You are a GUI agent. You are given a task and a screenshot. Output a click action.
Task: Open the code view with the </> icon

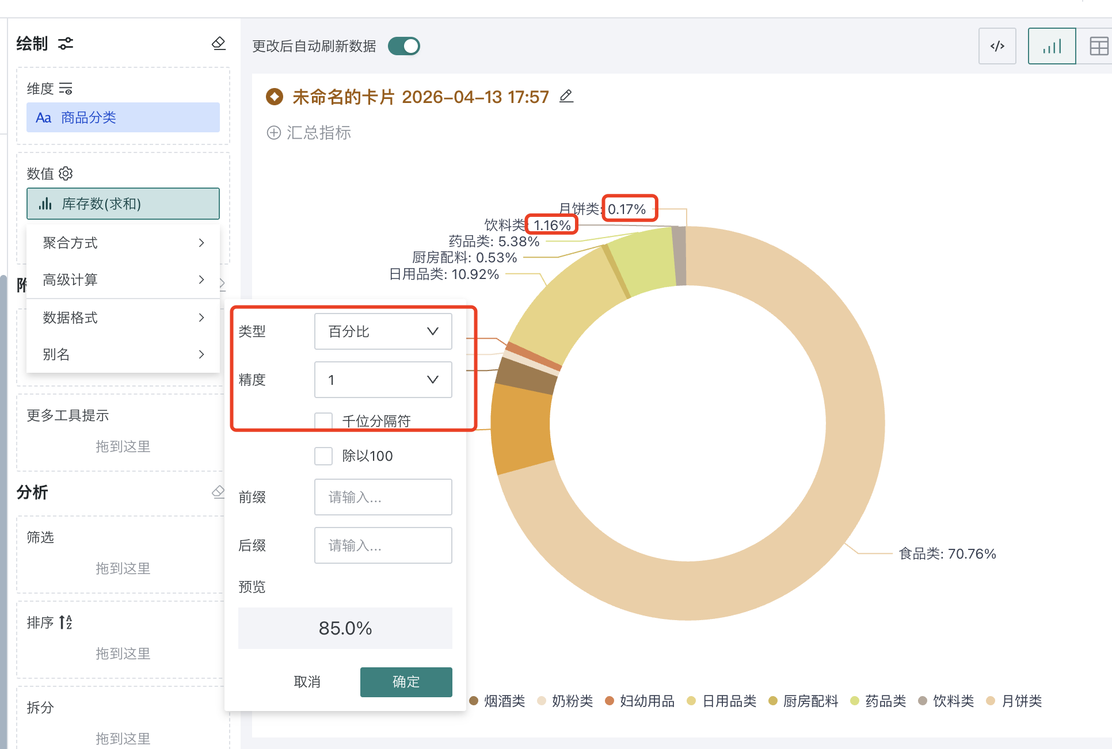[x=997, y=46]
